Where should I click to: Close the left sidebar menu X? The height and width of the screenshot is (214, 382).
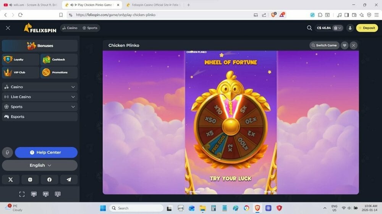tap(8, 28)
